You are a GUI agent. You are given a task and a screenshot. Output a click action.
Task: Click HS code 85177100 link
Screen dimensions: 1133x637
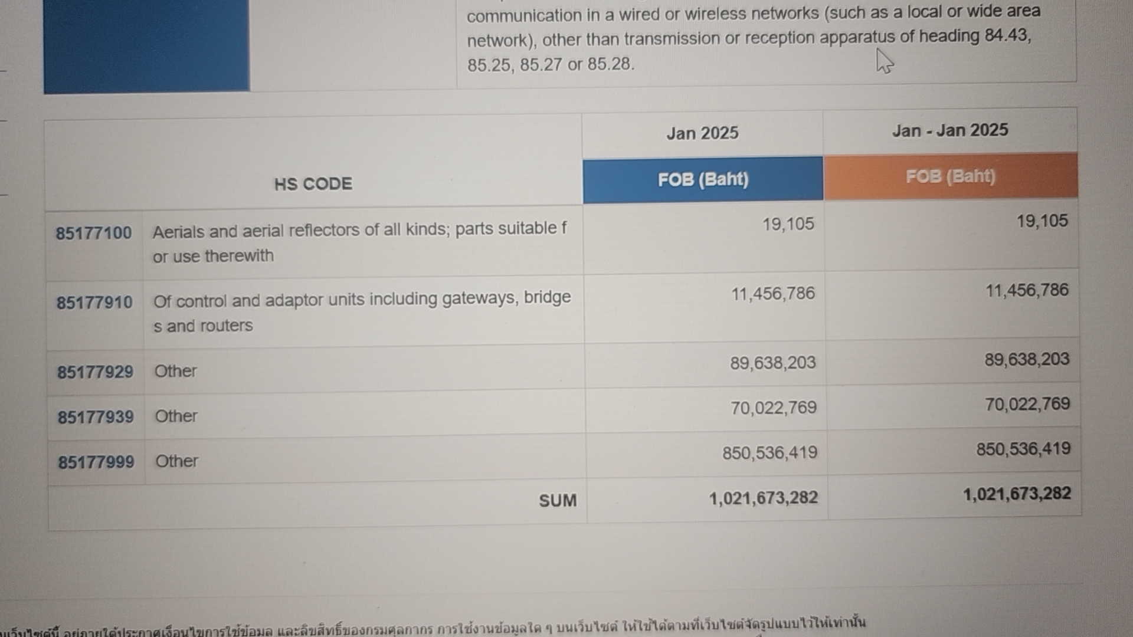[x=94, y=233]
